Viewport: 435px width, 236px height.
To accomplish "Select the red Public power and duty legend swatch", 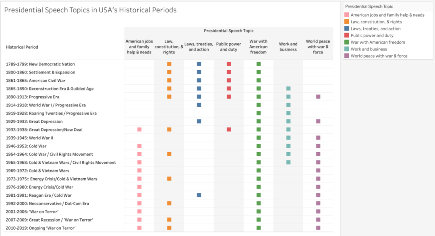I will 346,35.
